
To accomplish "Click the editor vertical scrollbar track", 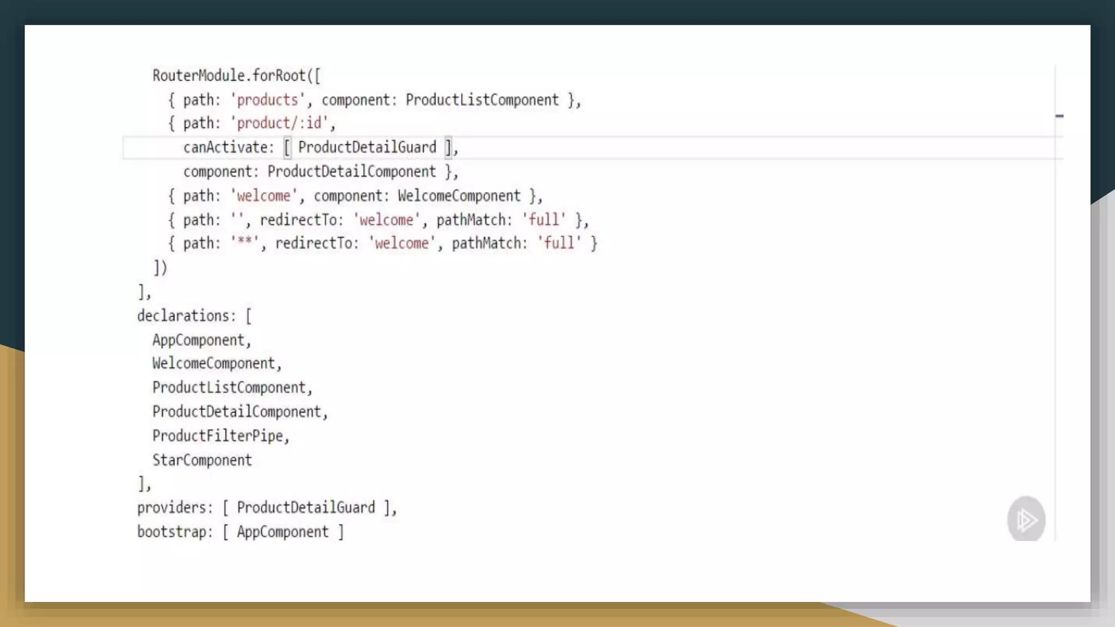I will coord(1059,303).
